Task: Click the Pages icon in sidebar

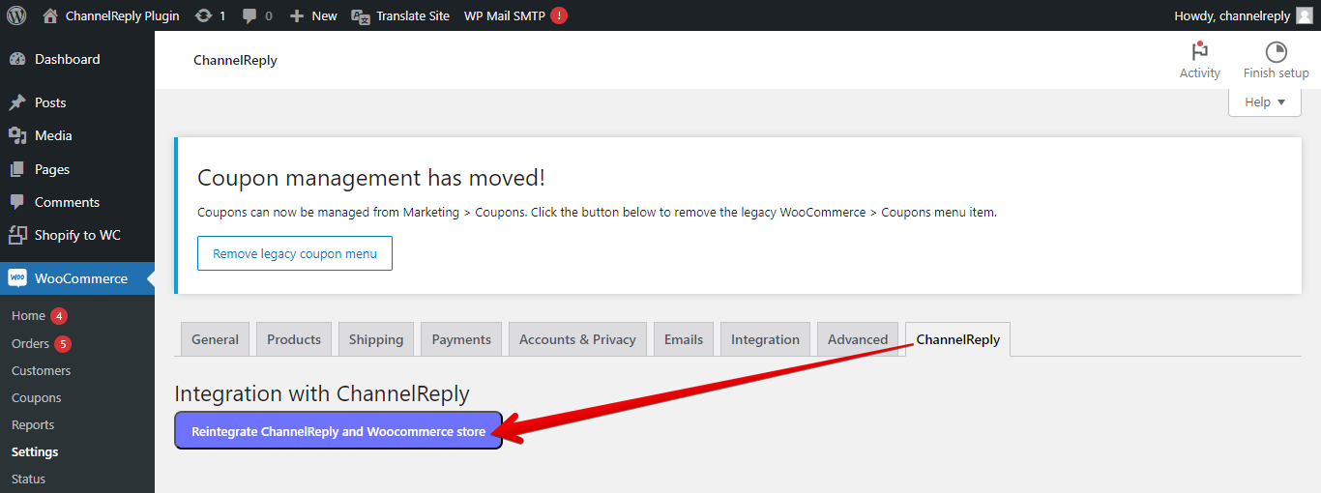Action: click(17, 169)
